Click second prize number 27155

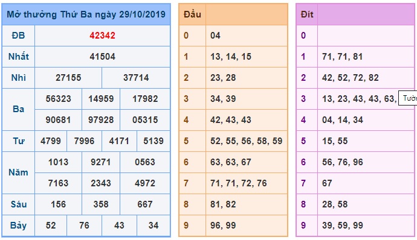point(68,78)
